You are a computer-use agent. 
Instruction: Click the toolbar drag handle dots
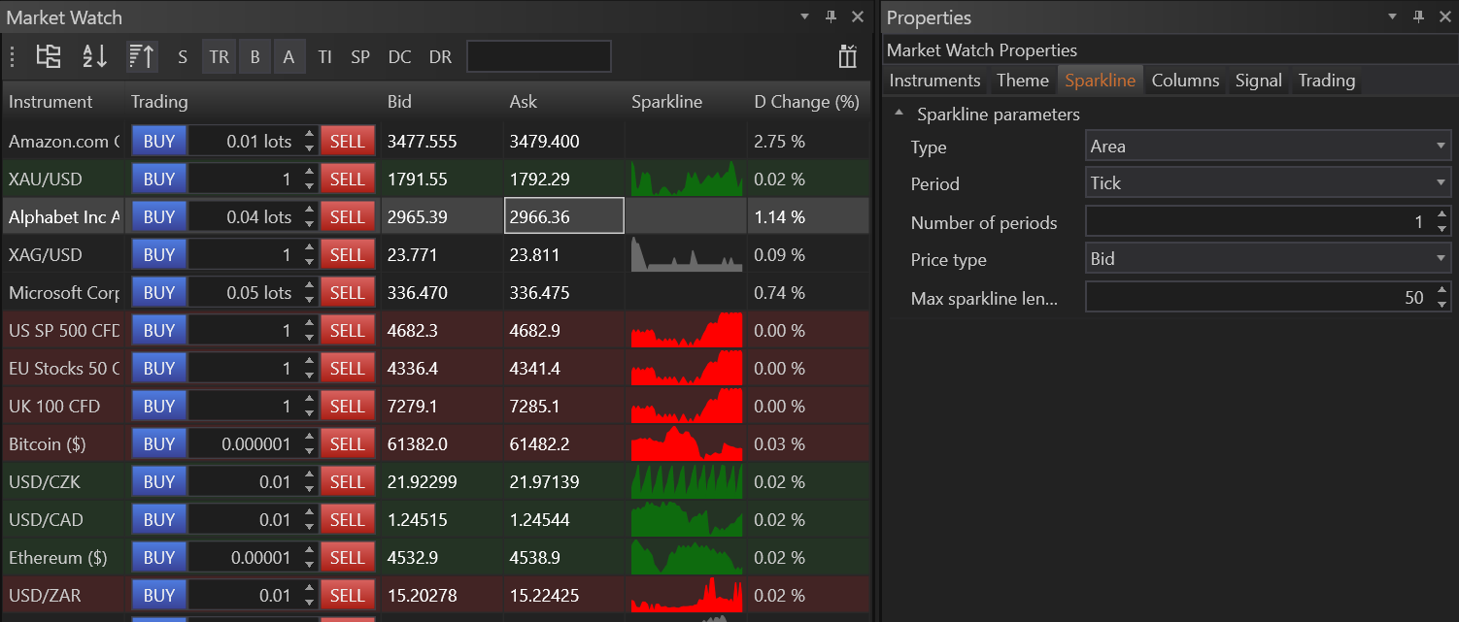(x=12, y=57)
